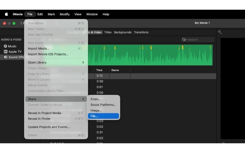Screen dimensions: 245x153
Task: Click the back chevron in toolbar
Action: tap(21, 23)
